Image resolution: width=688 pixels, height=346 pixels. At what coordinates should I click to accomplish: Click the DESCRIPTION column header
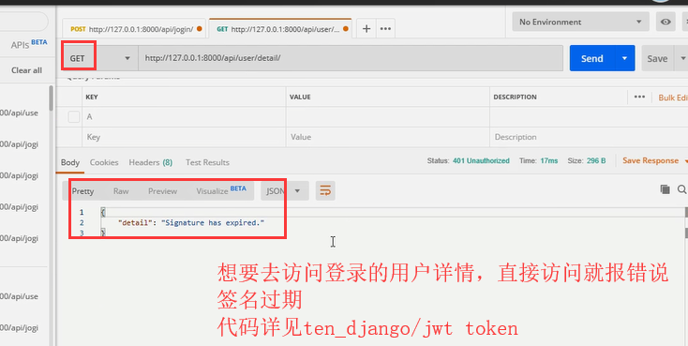(515, 97)
